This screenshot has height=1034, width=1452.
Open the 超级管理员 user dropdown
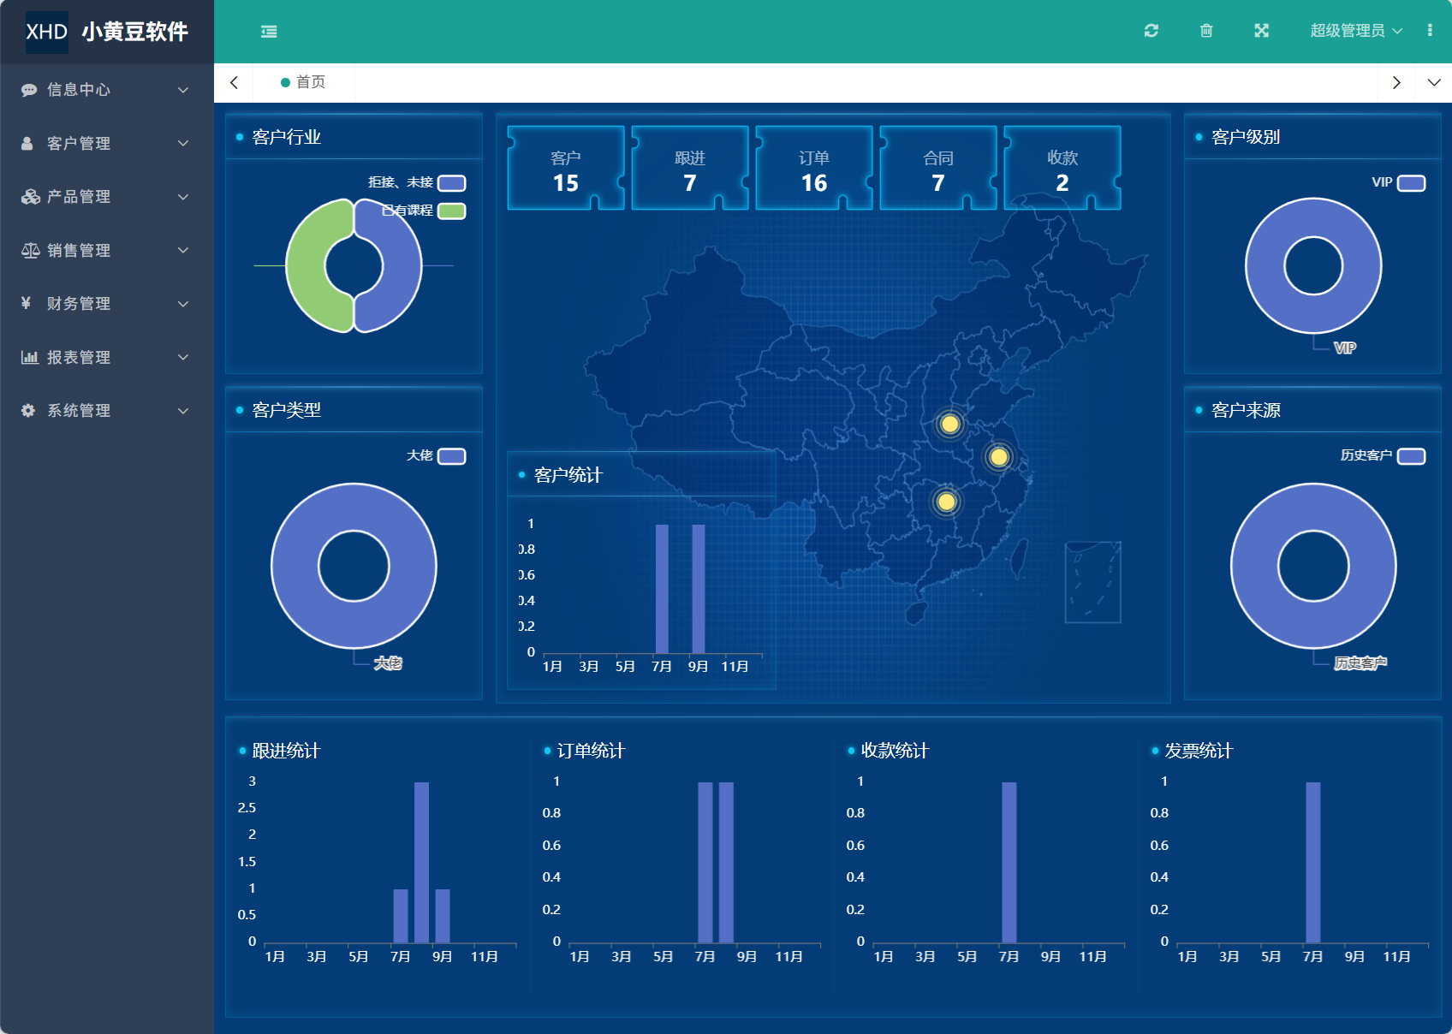tap(1355, 31)
